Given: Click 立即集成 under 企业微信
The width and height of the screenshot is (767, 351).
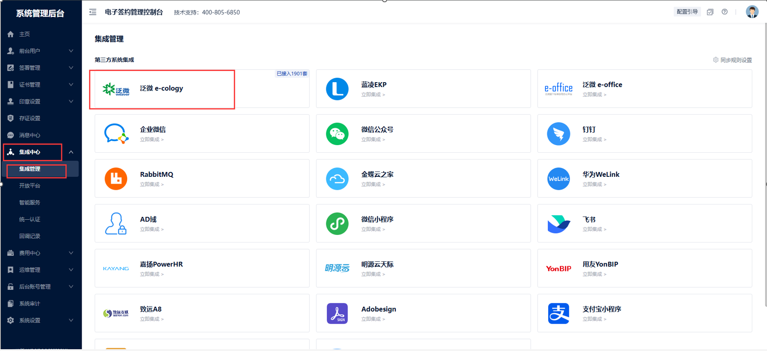Looking at the screenshot, I should coord(152,139).
